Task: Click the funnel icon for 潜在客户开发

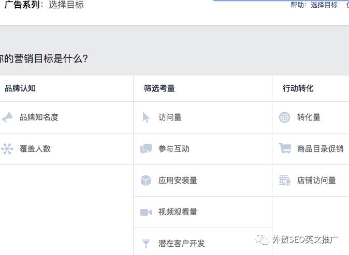Action: click(146, 244)
